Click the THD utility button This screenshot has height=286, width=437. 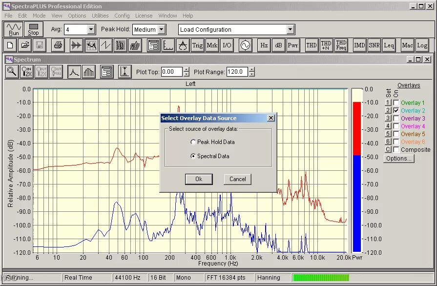click(x=312, y=45)
